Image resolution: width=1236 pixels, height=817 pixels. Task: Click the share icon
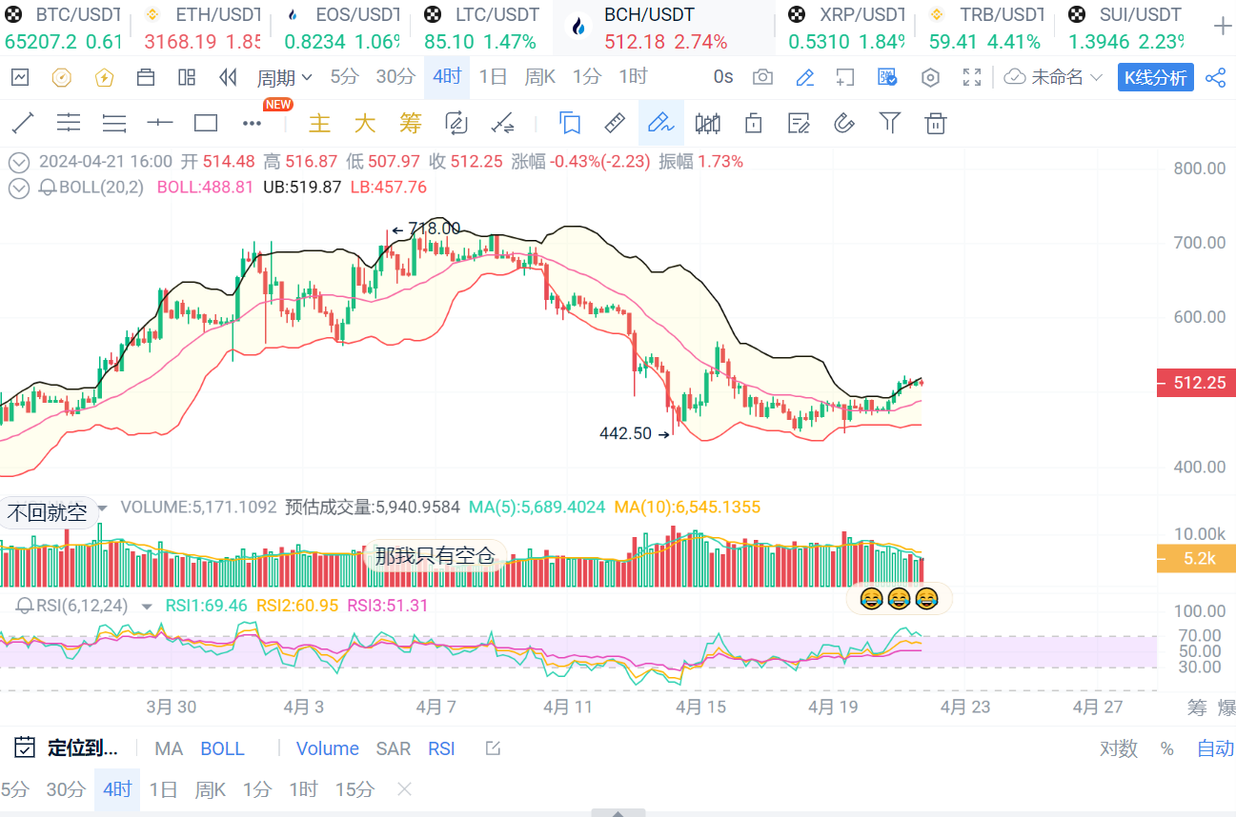click(x=1215, y=78)
